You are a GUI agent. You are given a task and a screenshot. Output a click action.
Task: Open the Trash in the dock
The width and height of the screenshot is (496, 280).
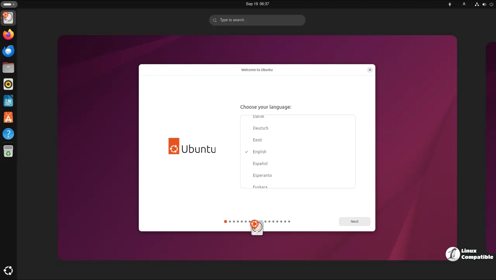point(8,151)
